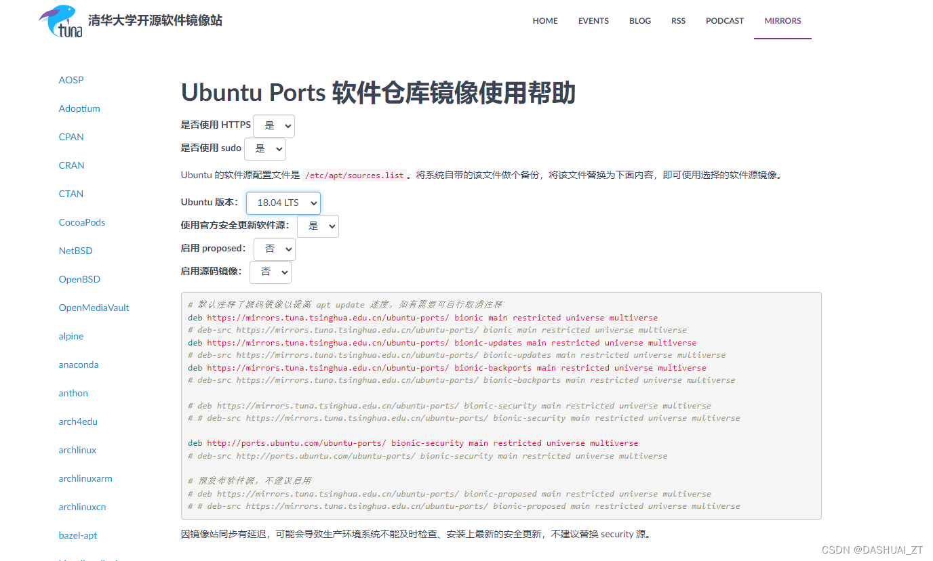
Task: Open the 使用官方安全更新软件源 dropdown
Action: (x=318, y=226)
